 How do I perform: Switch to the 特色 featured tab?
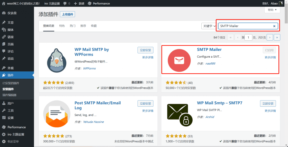pyautogui.click(x=62, y=26)
